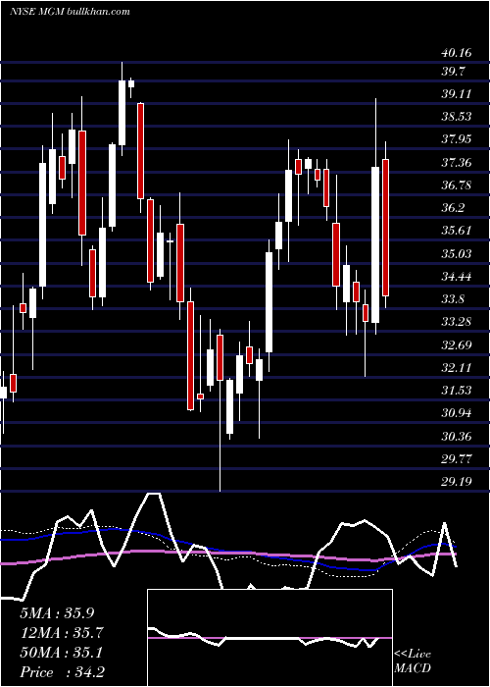Screen dimensions: 490x687
Task: Click the NYSE MGM bullkhan.com title text
Action: click(x=71, y=12)
